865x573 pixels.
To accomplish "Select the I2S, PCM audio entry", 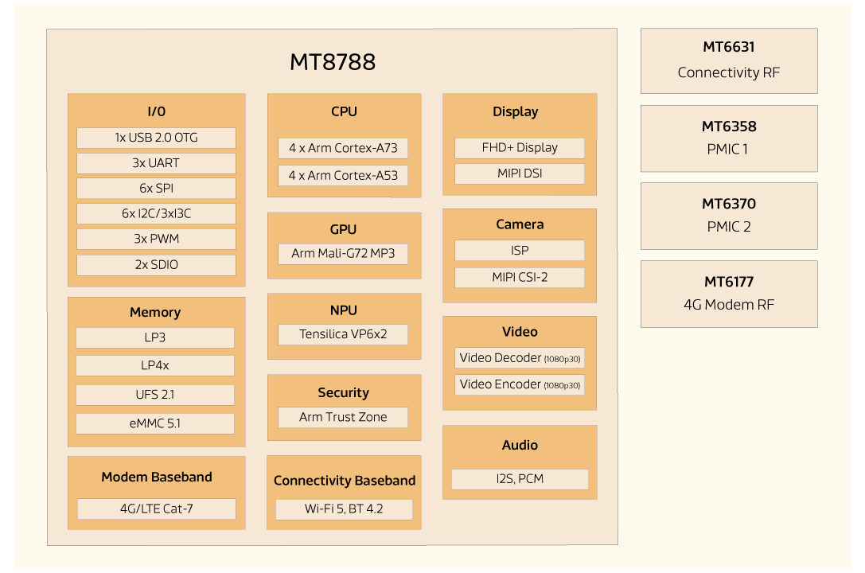I will pyautogui.click(x=519, y=478).
